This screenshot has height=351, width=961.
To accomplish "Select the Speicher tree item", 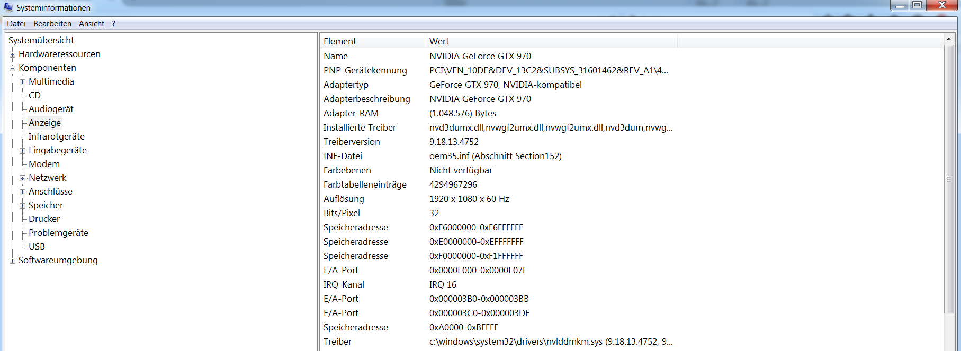I will click(46, 205).
